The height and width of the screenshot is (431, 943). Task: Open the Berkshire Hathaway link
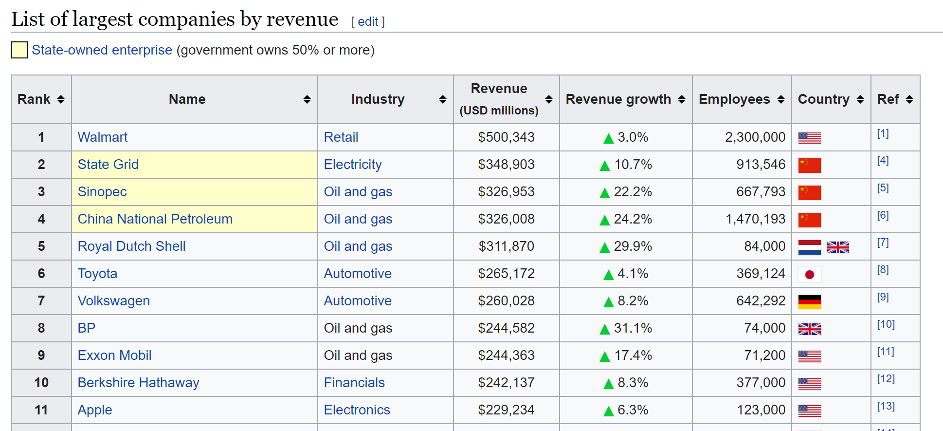point(139,383)
